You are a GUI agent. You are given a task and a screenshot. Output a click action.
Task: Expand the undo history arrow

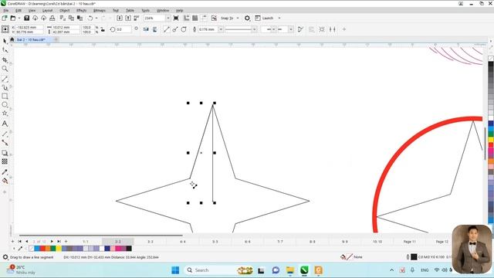click(96, 19)
